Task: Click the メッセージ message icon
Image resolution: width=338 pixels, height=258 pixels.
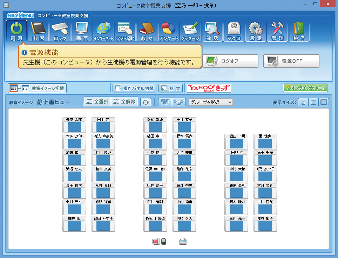Action: click(190, 31)
